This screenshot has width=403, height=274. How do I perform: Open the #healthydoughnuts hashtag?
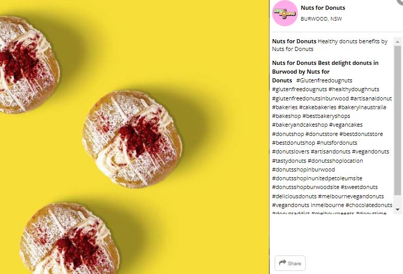click(354, 90)
